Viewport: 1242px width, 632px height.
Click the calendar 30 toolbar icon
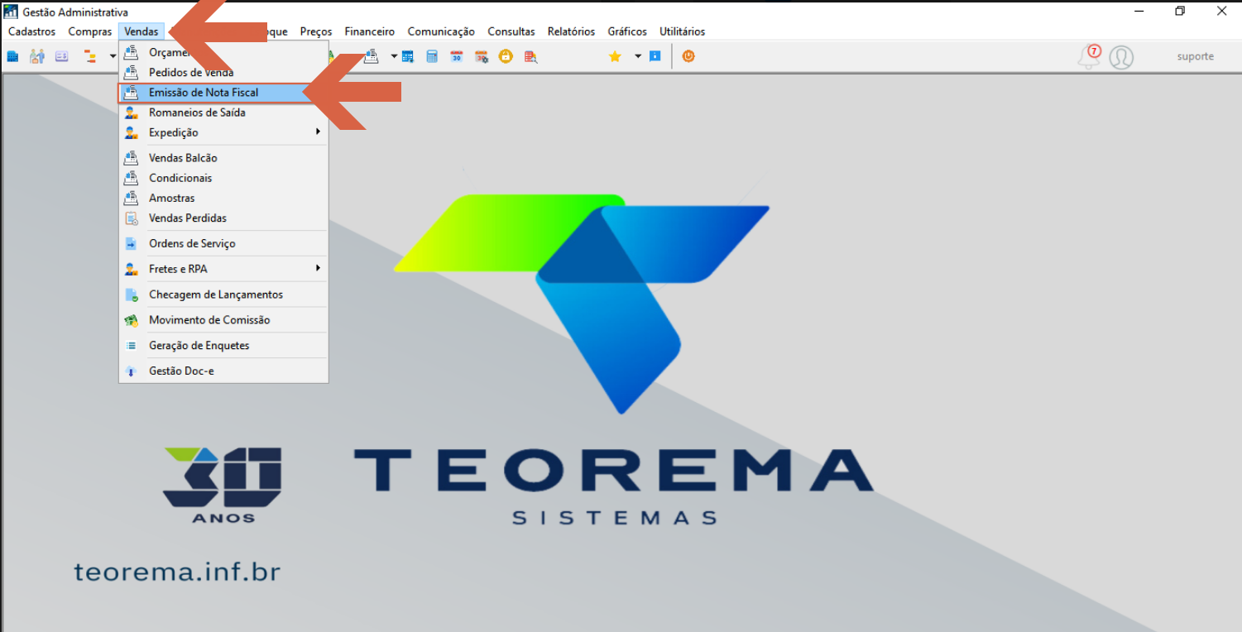pos(457,56)
